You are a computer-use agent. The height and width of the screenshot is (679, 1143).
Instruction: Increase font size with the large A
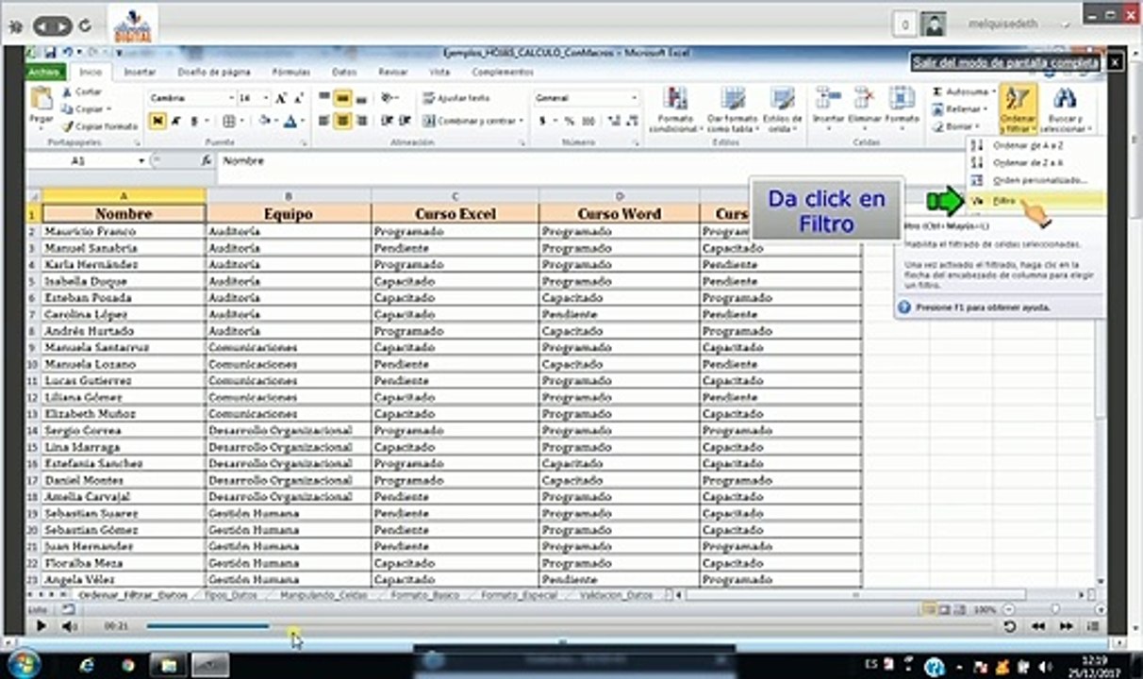(281, 97)
